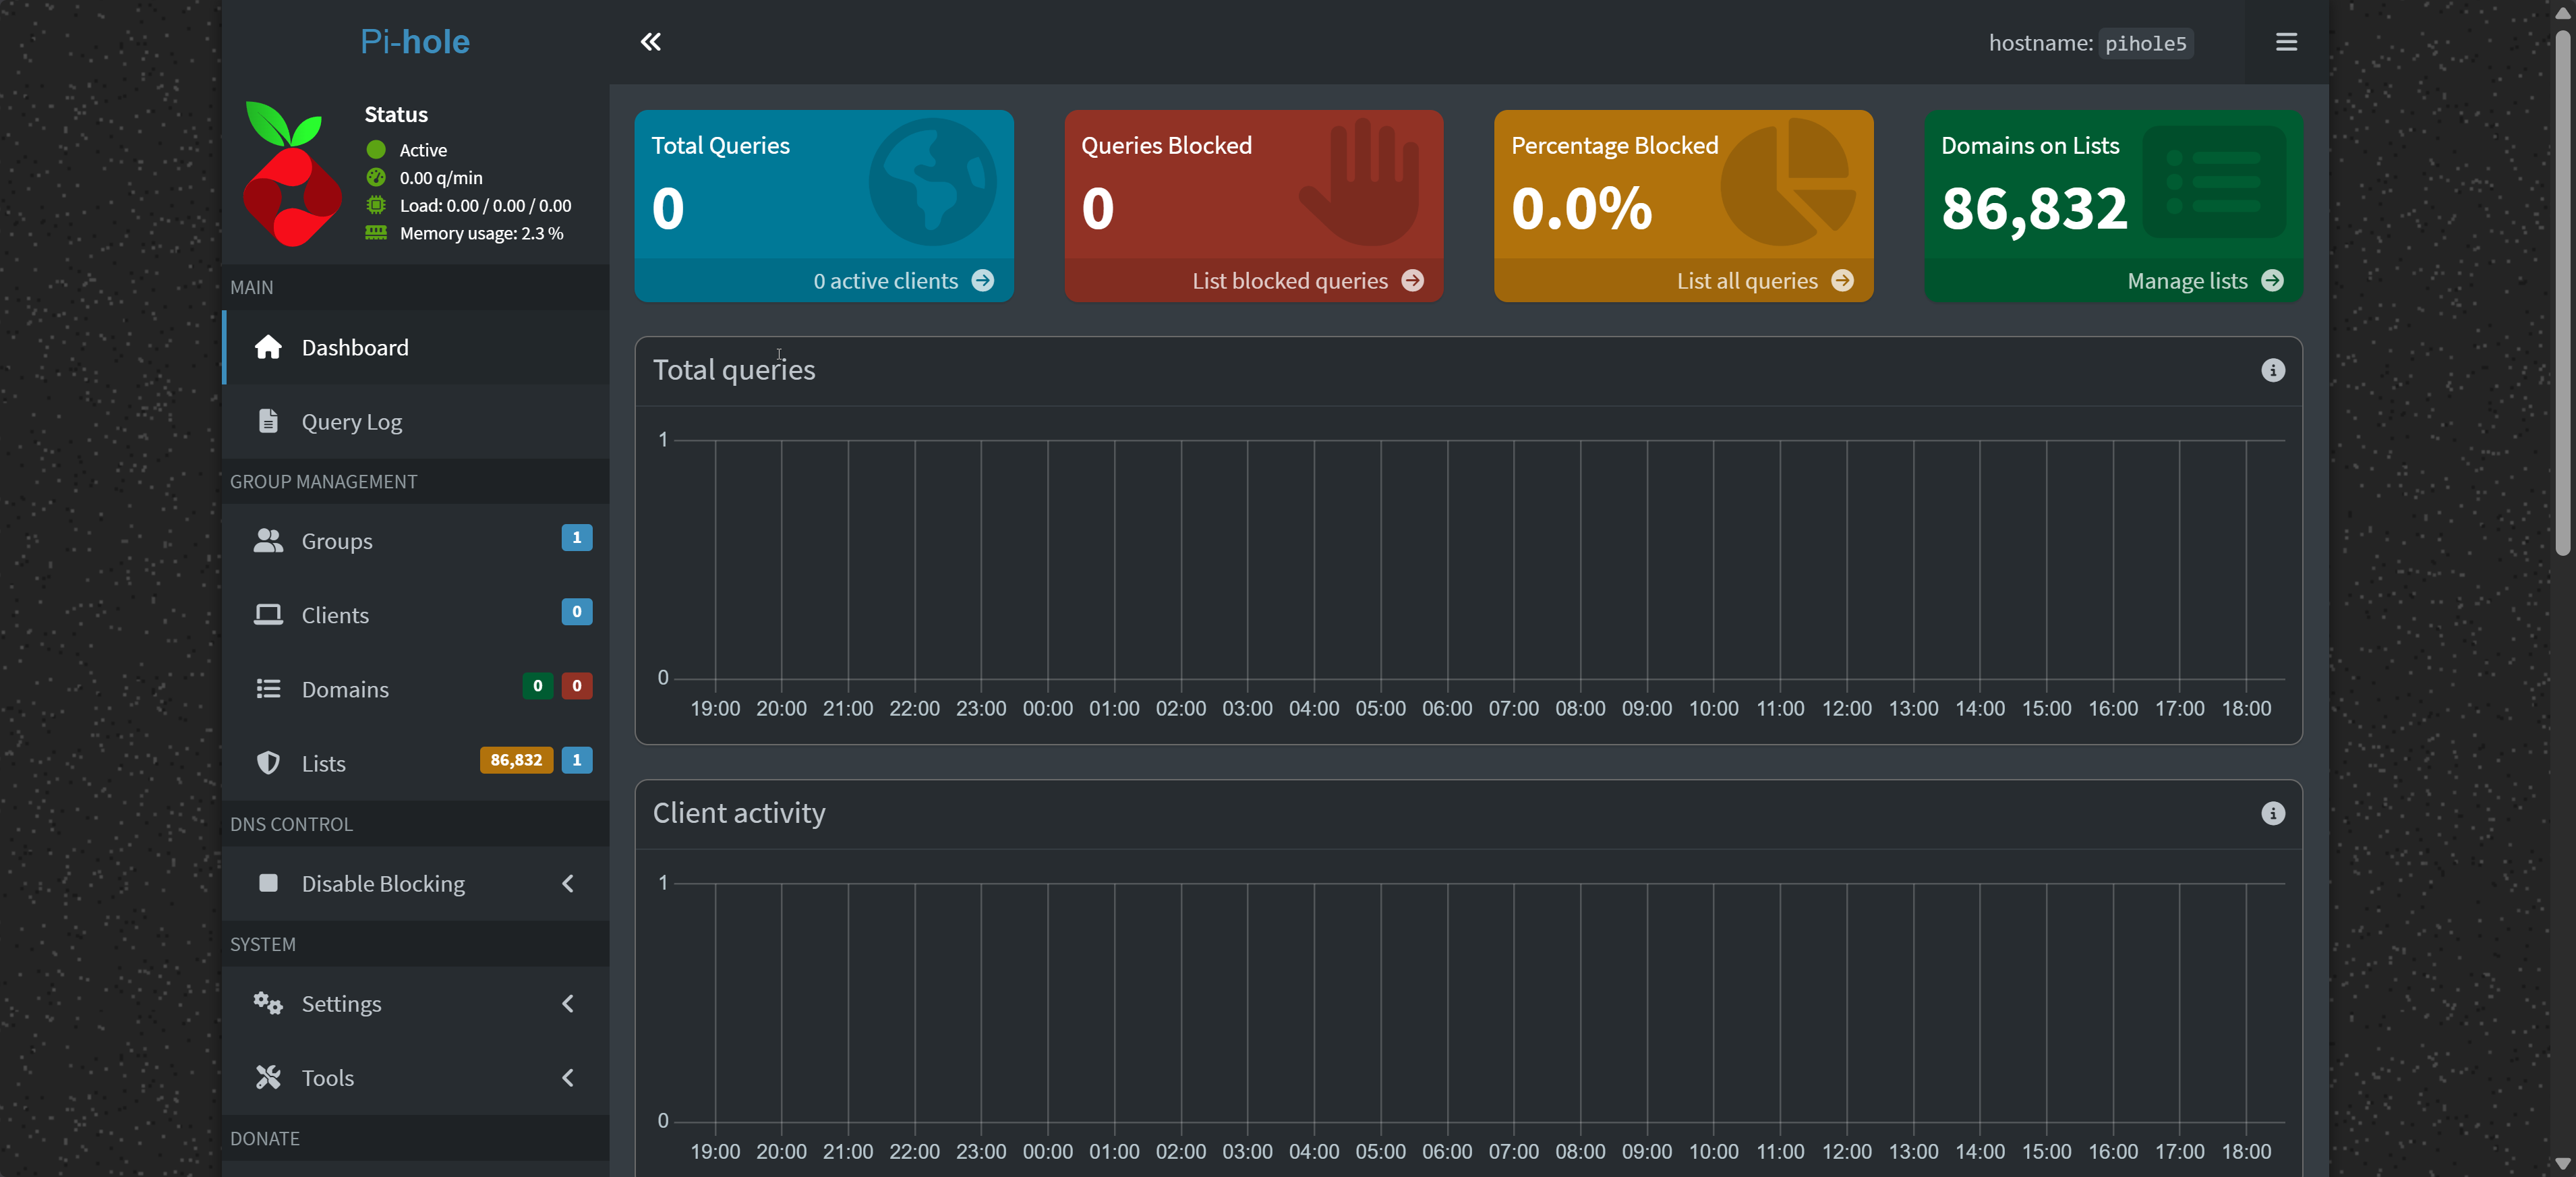Open Domains in the sidebar

click(x=344, y=690)
